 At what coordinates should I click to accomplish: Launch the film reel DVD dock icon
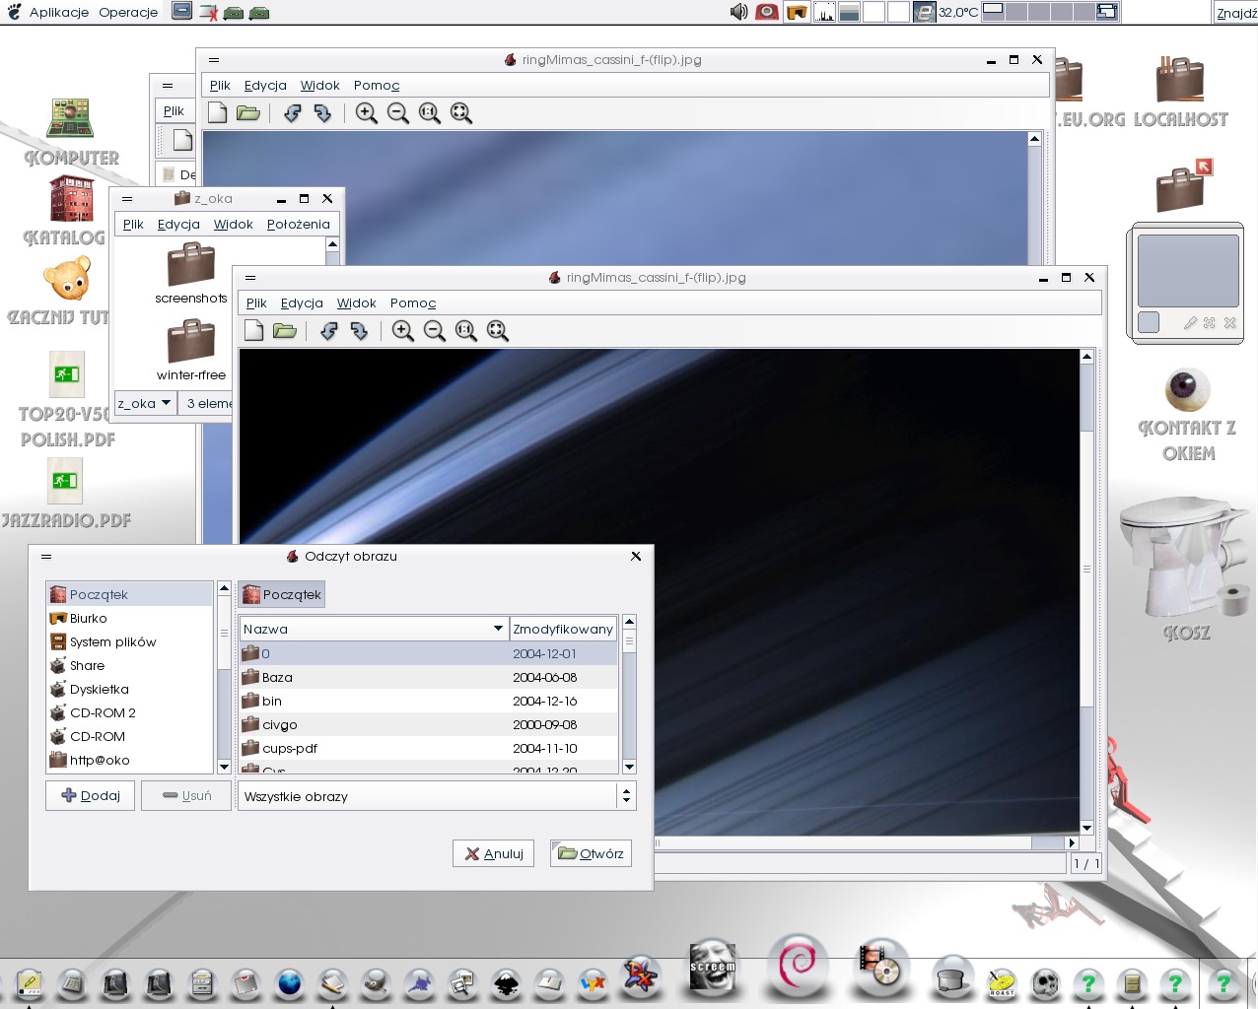[x=879, y=968]
